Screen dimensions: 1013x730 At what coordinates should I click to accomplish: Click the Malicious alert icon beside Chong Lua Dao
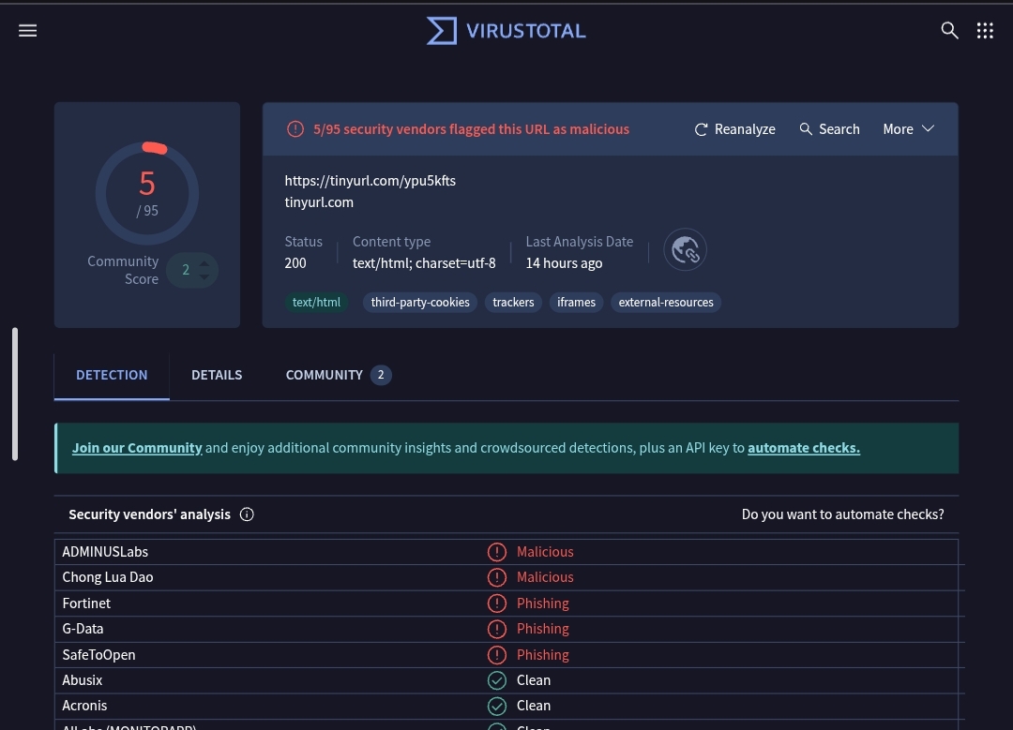click(x=497, y=577)
